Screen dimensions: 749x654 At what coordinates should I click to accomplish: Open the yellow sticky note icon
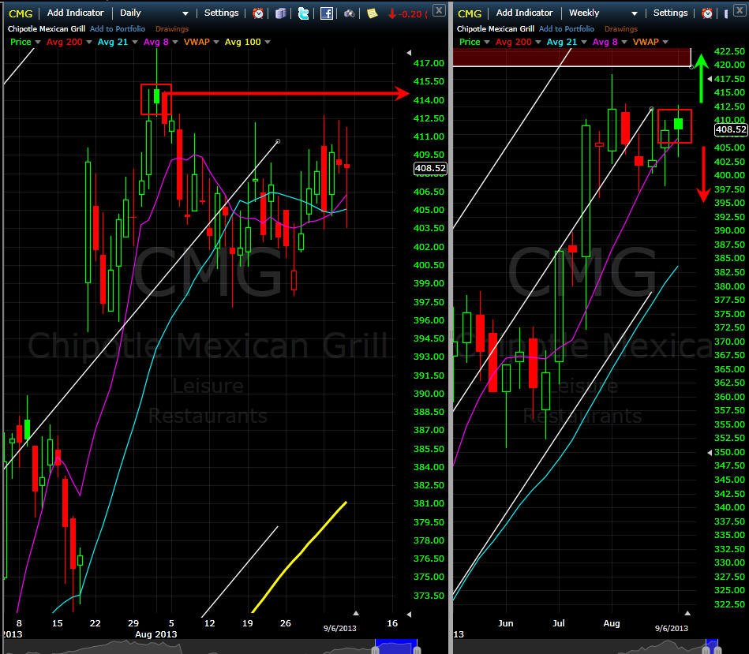tap(372, 13)
